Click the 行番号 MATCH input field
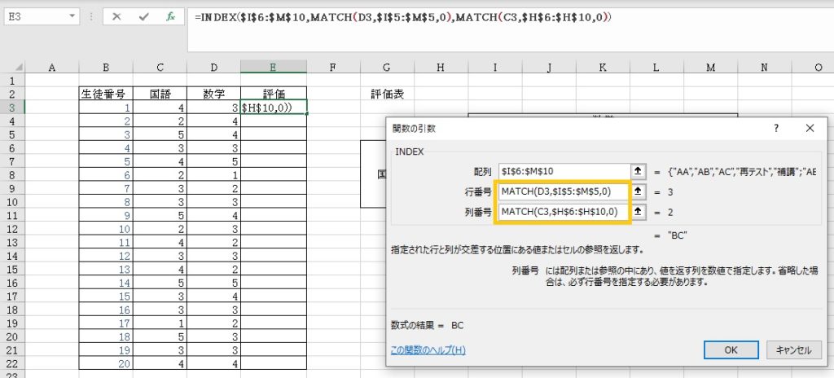 point(564,192)
